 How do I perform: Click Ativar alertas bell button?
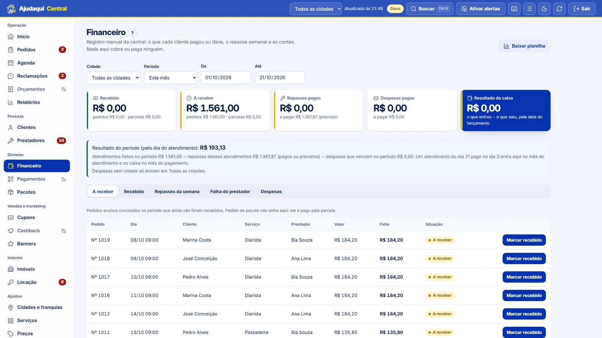click(480, 9)
